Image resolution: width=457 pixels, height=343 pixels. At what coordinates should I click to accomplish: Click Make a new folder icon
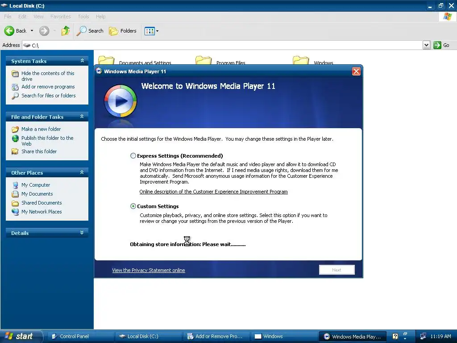(x=15, y=129)
